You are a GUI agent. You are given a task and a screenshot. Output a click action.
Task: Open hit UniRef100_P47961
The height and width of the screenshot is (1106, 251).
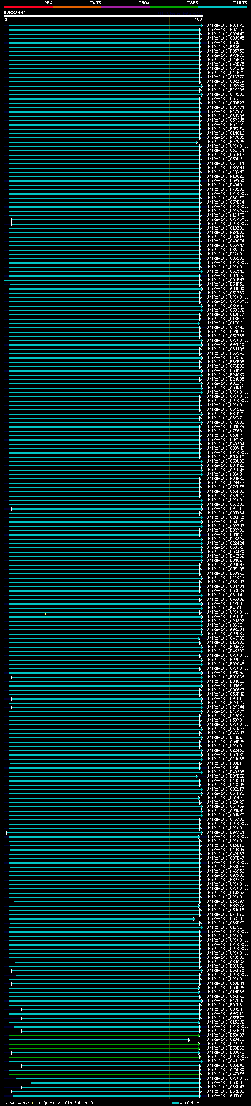[225, 112]
